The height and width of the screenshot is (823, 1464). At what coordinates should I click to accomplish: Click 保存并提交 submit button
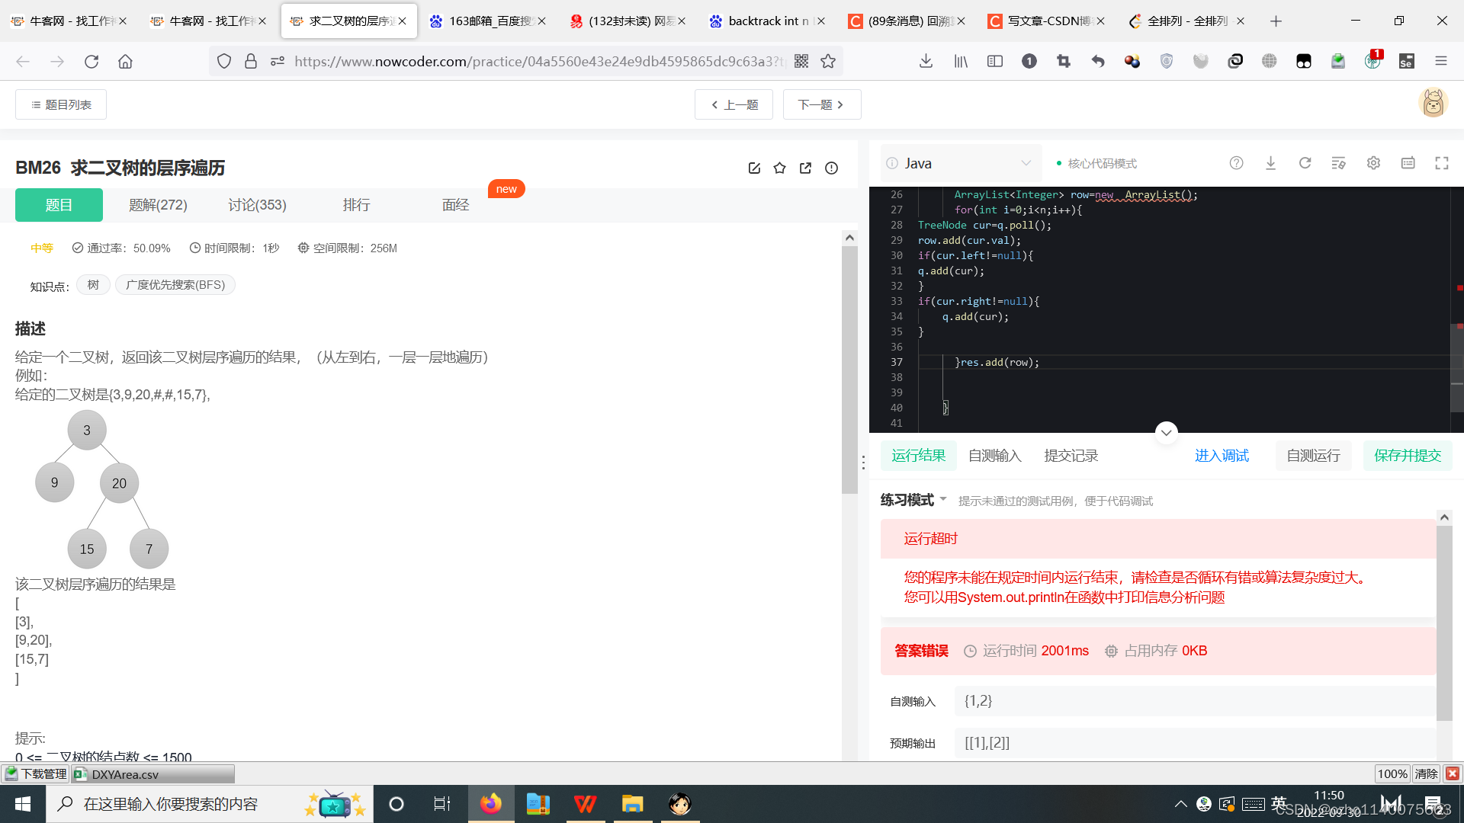[x=1408, y=456]
